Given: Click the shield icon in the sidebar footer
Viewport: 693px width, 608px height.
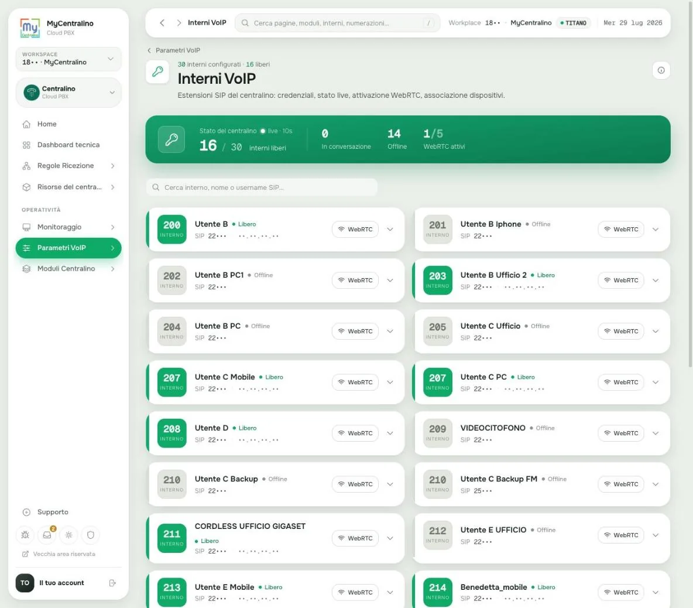Looking at the screenshot, I should coord(90,535).
